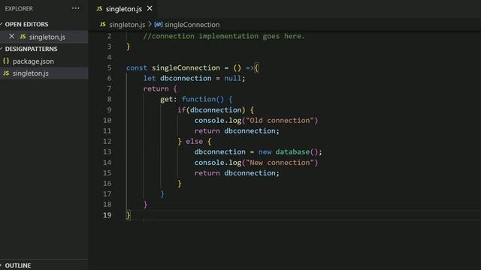Click the breadcrumb separator chevron
This screenshot has width=481, height=270.
150,24
